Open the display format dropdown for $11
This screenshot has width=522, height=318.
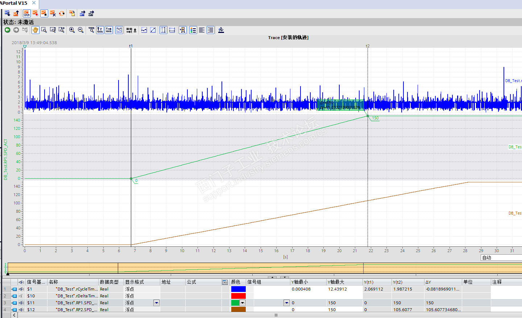click(157, 303)
